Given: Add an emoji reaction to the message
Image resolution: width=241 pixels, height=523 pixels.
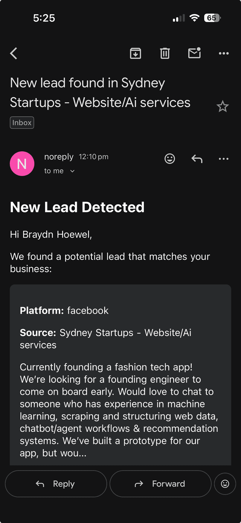Looking at the screenshot, I should point(169,159).
